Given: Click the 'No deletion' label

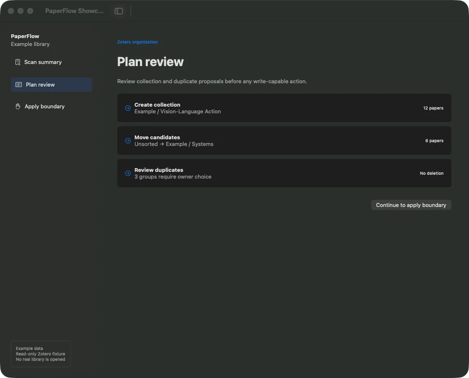Looking at the screenshot, I should click(431, 173).
